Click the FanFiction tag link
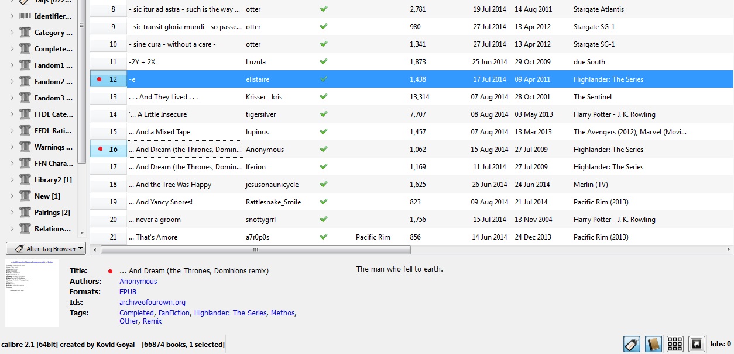Screen dimensions: 734x354 [x=174, y=313]
